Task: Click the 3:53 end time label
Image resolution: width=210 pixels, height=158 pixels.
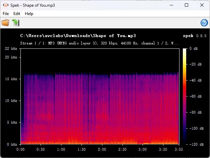Action: click(x=179, y=149)
